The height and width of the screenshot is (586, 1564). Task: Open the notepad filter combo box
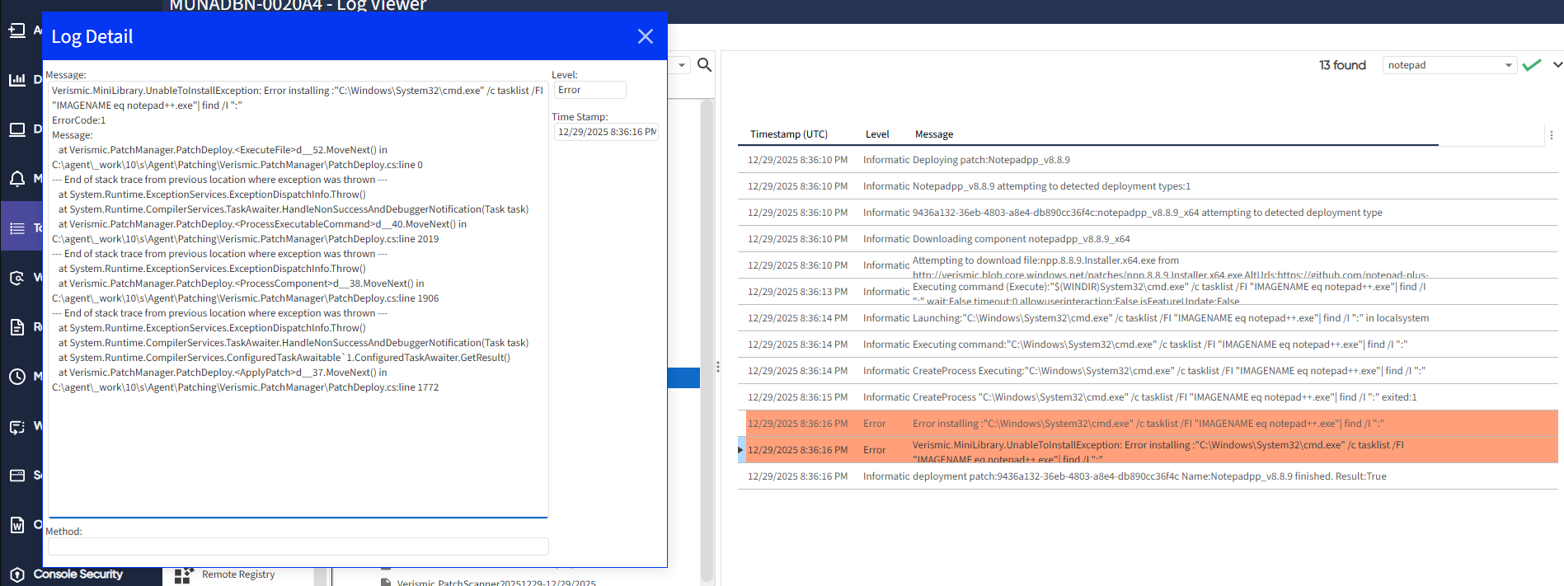click(x=1449, y=65)
